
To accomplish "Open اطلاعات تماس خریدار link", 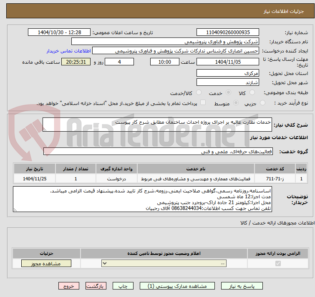I will click(69, 51).
